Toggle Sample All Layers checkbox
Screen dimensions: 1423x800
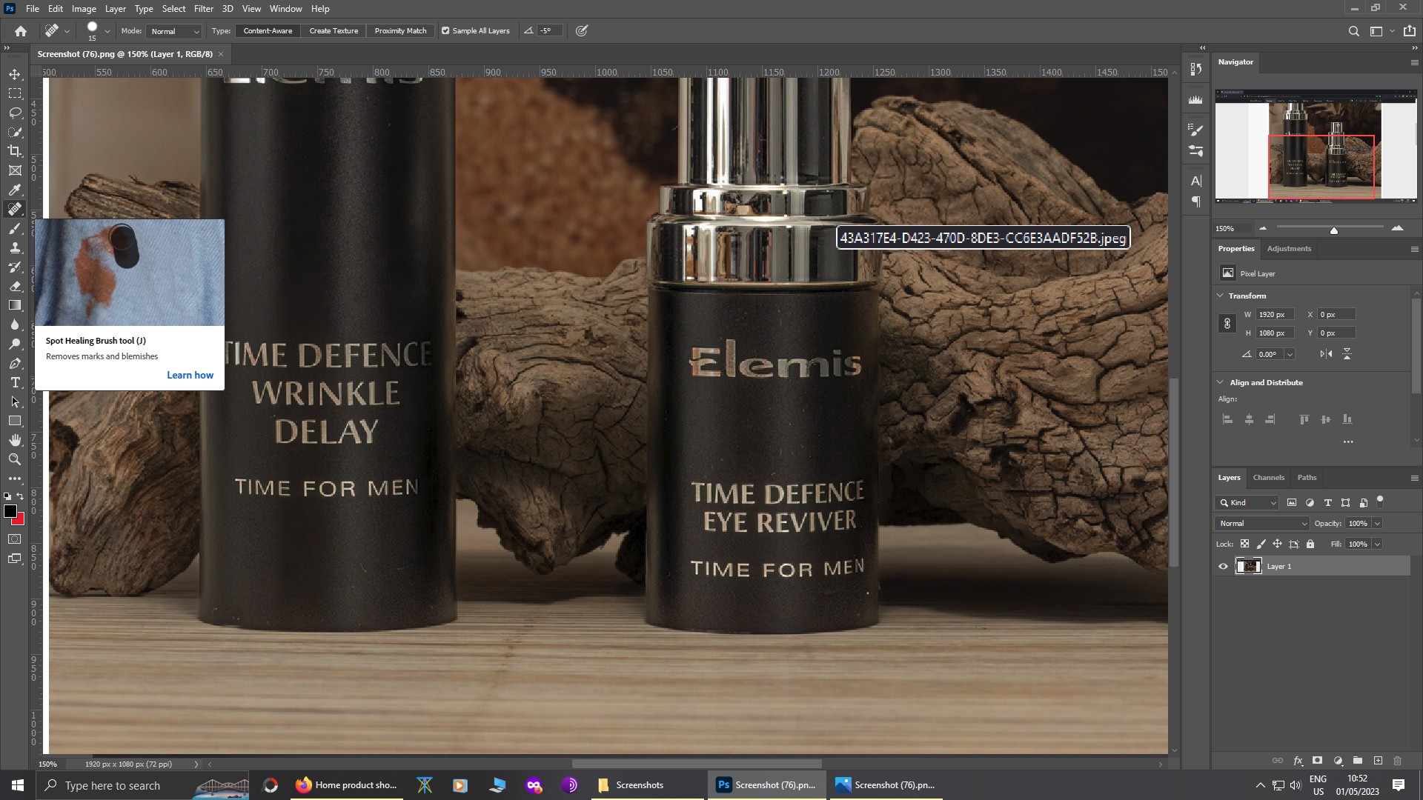pyautogui.click(x=445, y=31)
